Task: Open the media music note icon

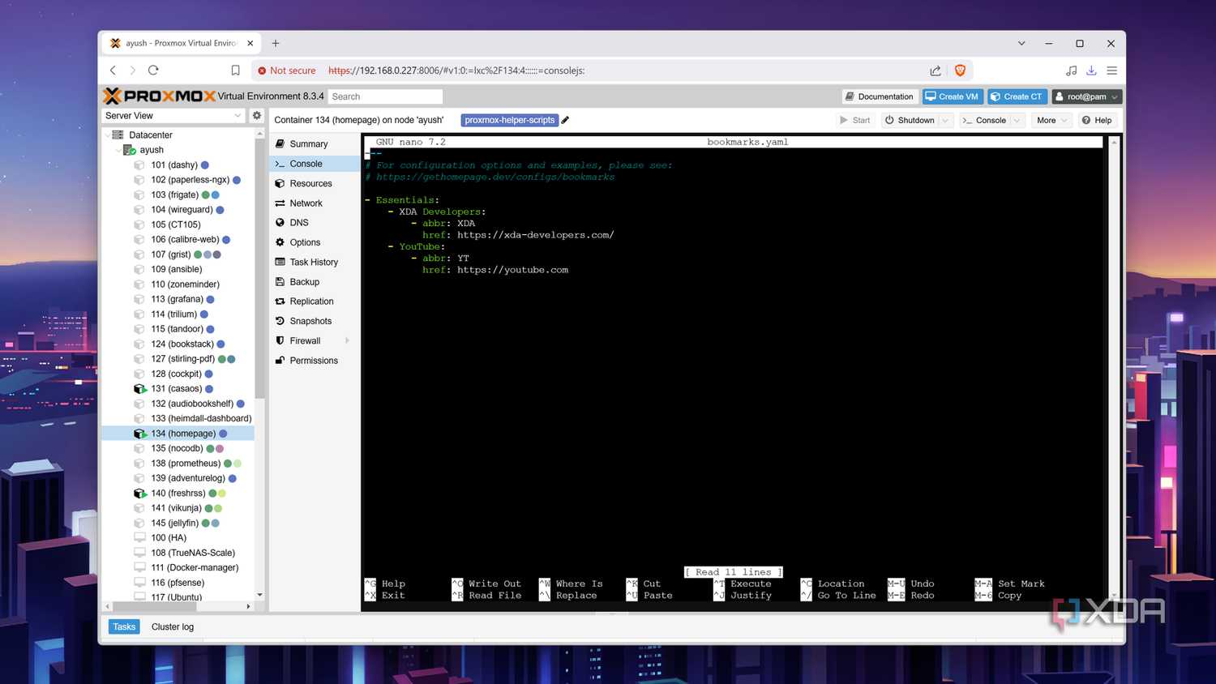Action: [x=1071, y=71]
